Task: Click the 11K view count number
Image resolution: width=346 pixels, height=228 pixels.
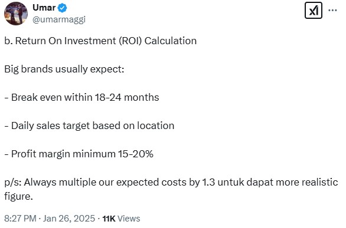Action: pos(109,219)
